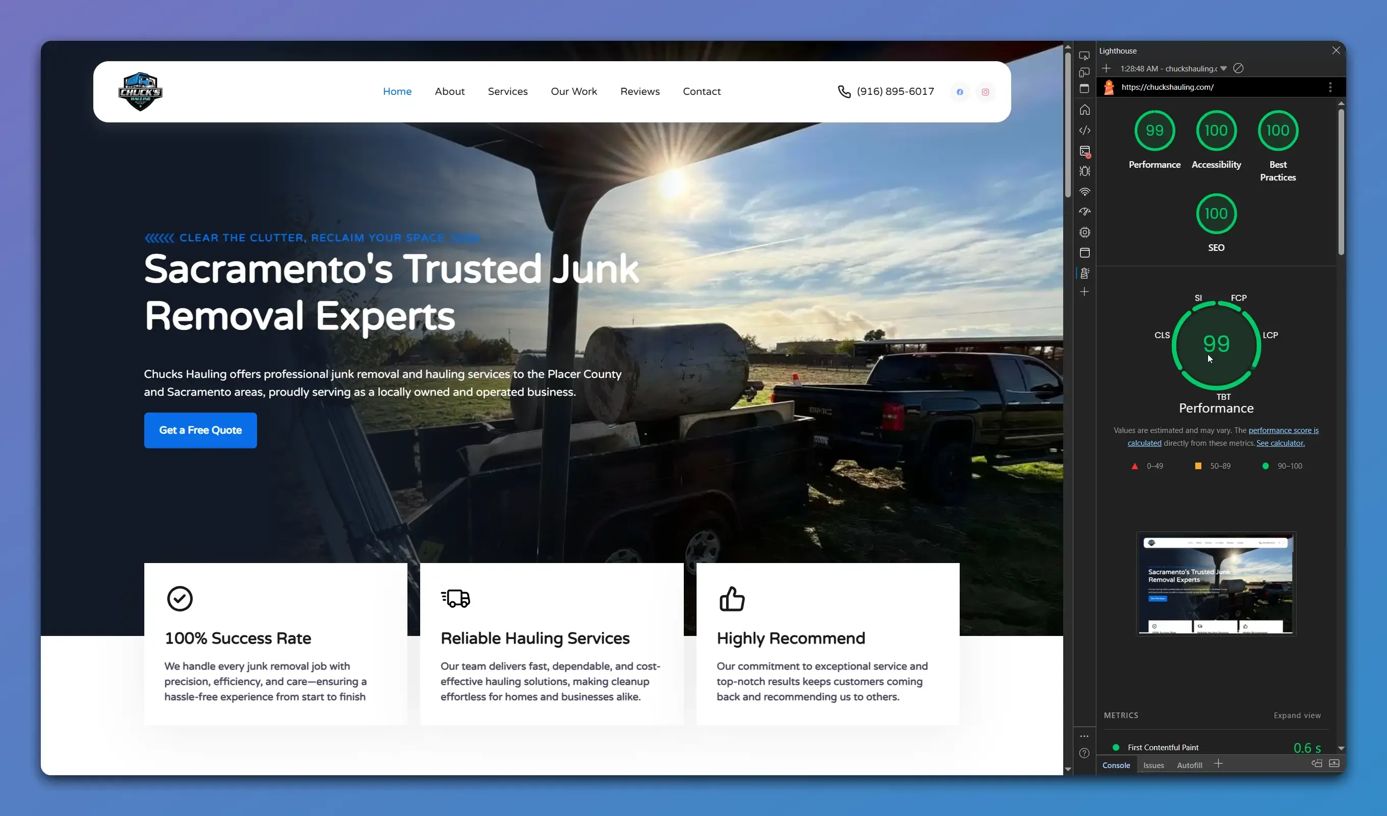This screenshot has width=1387, height=816.
Task: Click the Facebook icon in site header
Action: click(x=959, y=92)
